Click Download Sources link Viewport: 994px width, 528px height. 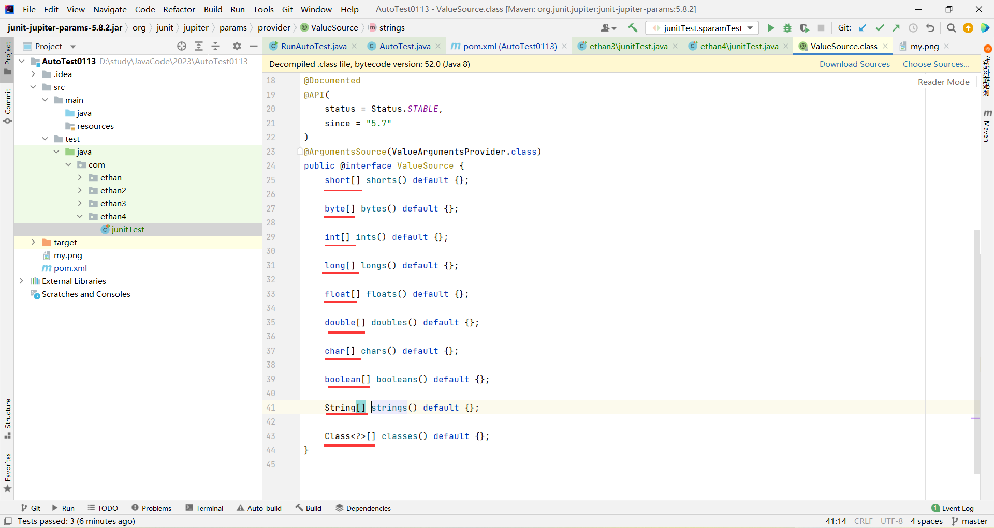(x=854, y=64)
